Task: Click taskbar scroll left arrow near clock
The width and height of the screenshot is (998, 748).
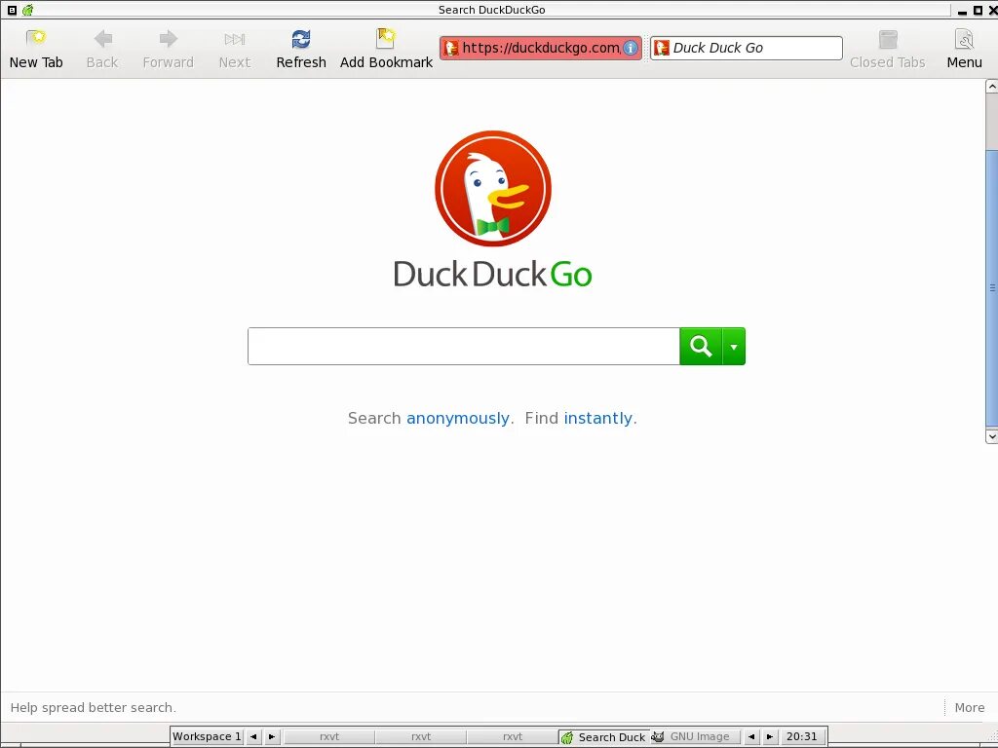Action: click(x=751, y=736)
